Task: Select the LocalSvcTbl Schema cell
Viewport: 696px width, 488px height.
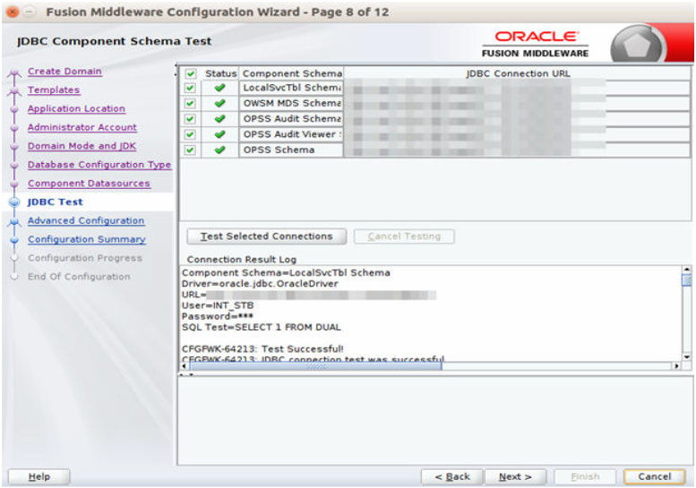Action: coord(292,88)
